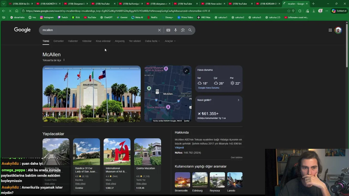Open the browser downloads
Screen dimensions: 349x196
[314, 11]
